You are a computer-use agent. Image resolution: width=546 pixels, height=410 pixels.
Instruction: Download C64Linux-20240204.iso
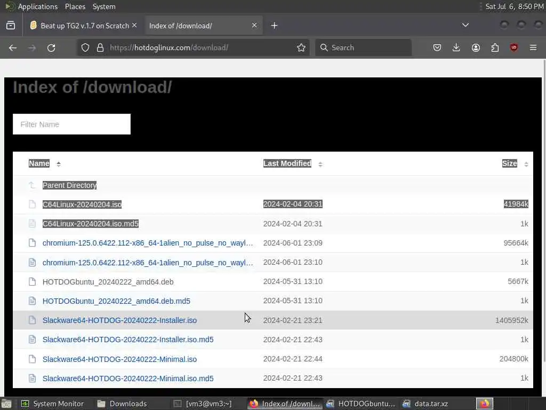pyautogui.click(x=82, y=204)
